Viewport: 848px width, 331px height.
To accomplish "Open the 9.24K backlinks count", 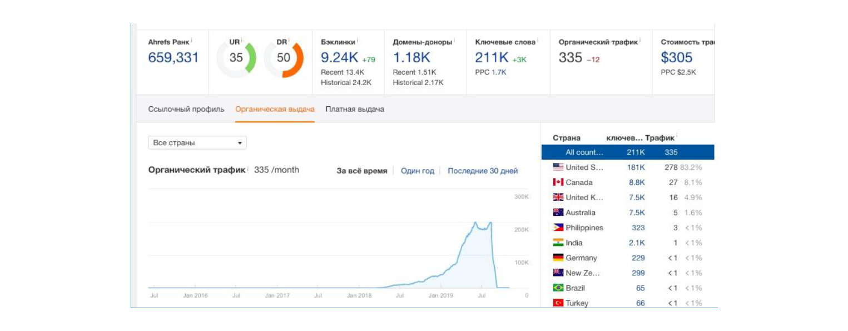I will click(339, 58).
